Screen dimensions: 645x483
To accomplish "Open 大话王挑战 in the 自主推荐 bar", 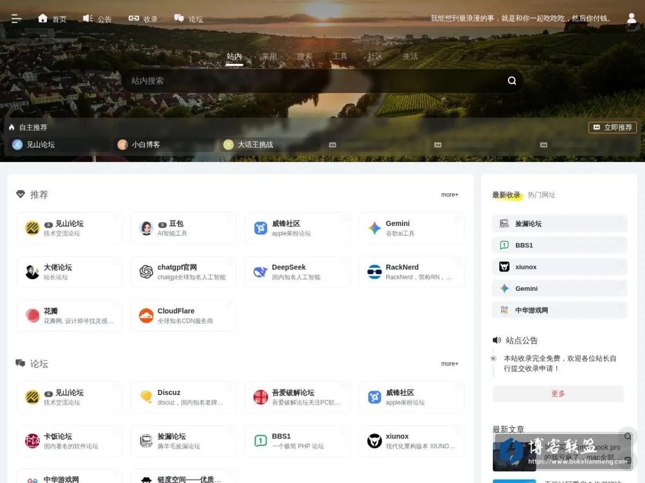I will click(x=270, y=144).
